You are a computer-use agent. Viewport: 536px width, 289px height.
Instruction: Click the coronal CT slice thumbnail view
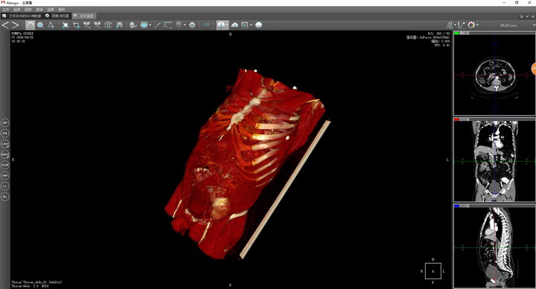point(494,161)
